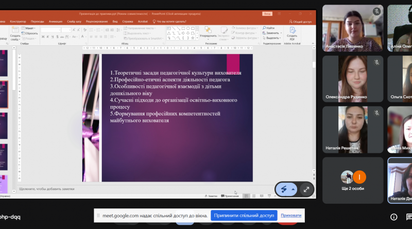This screenshot has height=229, width=412.
Task: Open the font name combo box
Action: point(50,30)
